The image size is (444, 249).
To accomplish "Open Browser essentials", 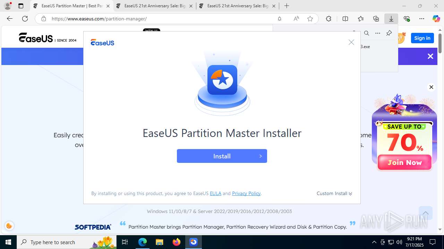I will coord(407,19).
